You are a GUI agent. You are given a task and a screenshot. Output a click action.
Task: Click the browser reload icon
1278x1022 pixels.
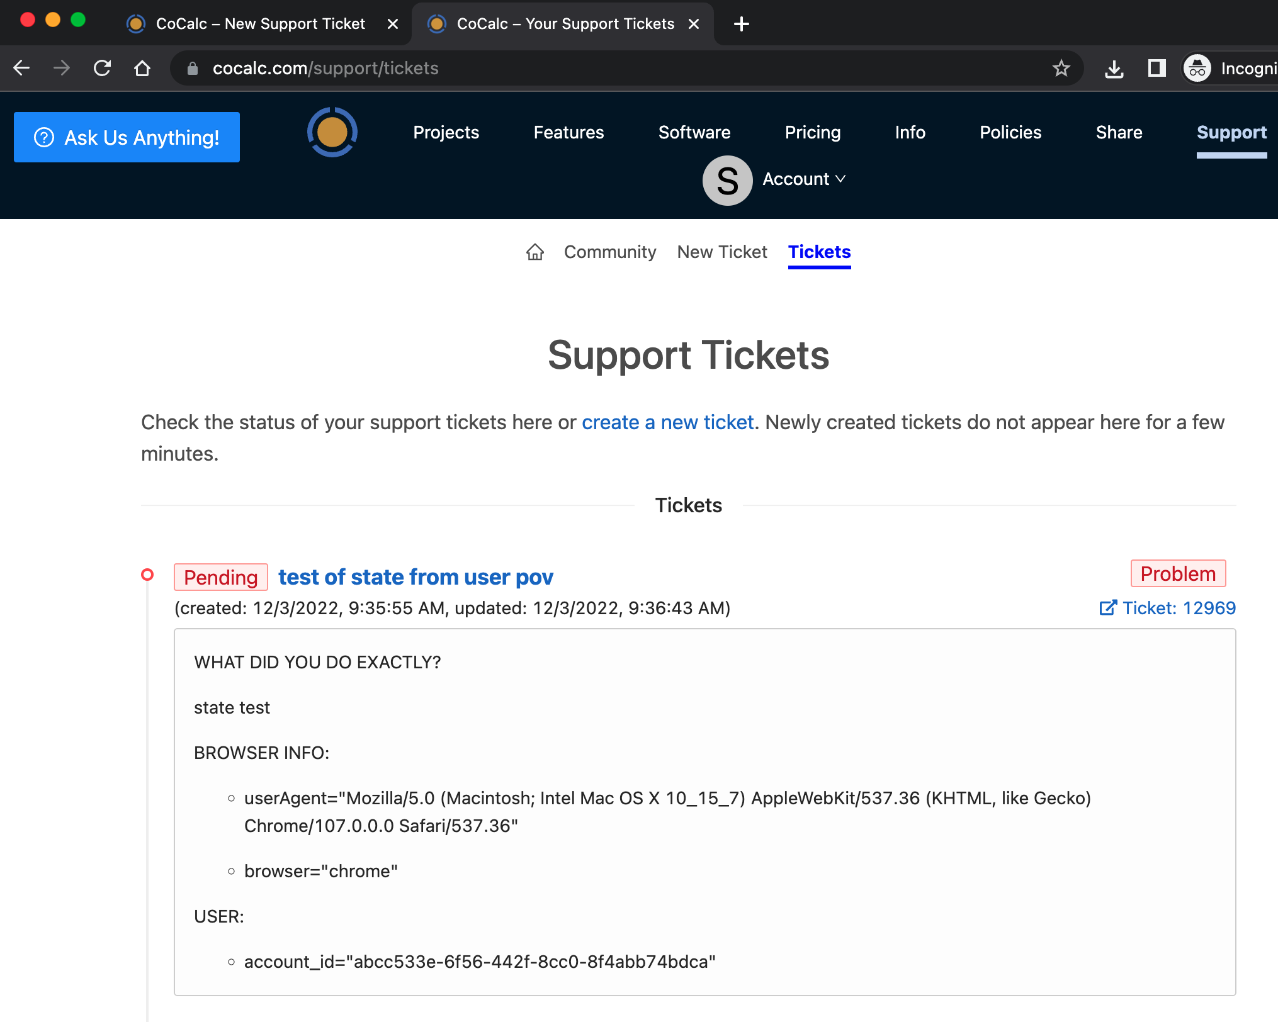102,68
